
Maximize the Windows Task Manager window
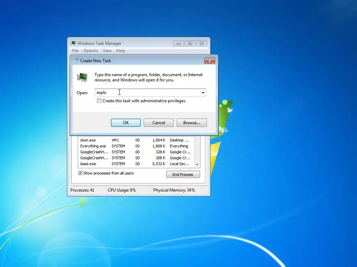[190, 43]
